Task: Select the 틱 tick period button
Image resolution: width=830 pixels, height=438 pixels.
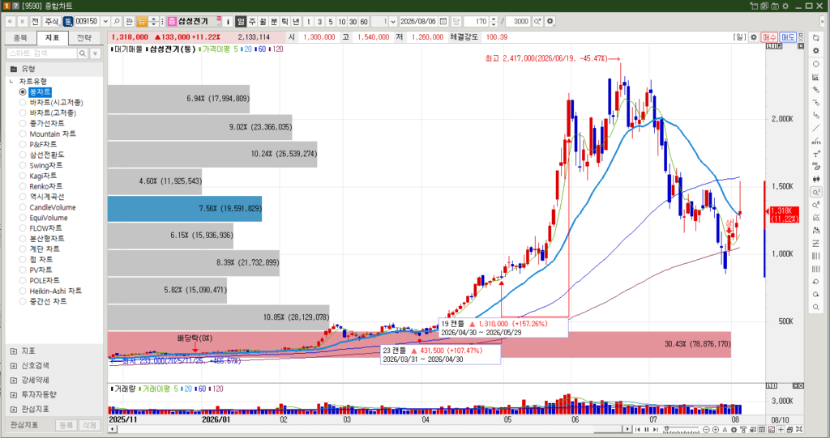Action: point(285,22)
